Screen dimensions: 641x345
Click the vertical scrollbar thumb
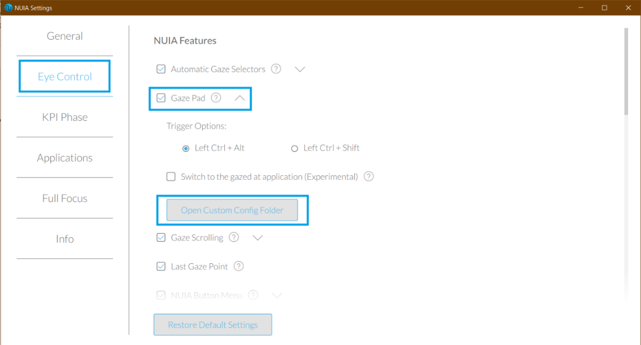[x=626, y=72]
